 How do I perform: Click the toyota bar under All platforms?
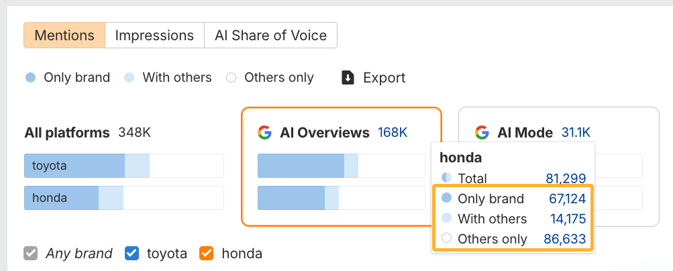coord(87,166)
